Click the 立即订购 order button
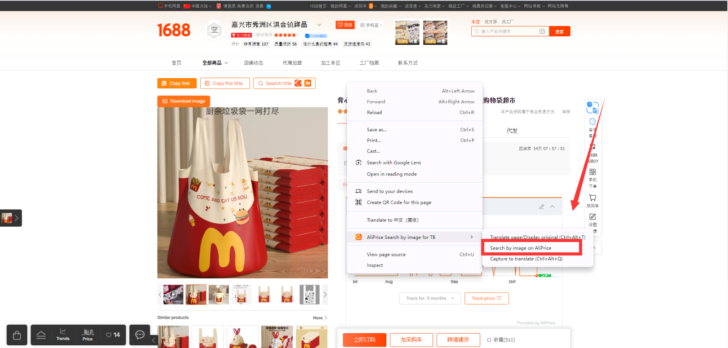The height and width of the screenshot is (348, 728). tap(364, 340)
